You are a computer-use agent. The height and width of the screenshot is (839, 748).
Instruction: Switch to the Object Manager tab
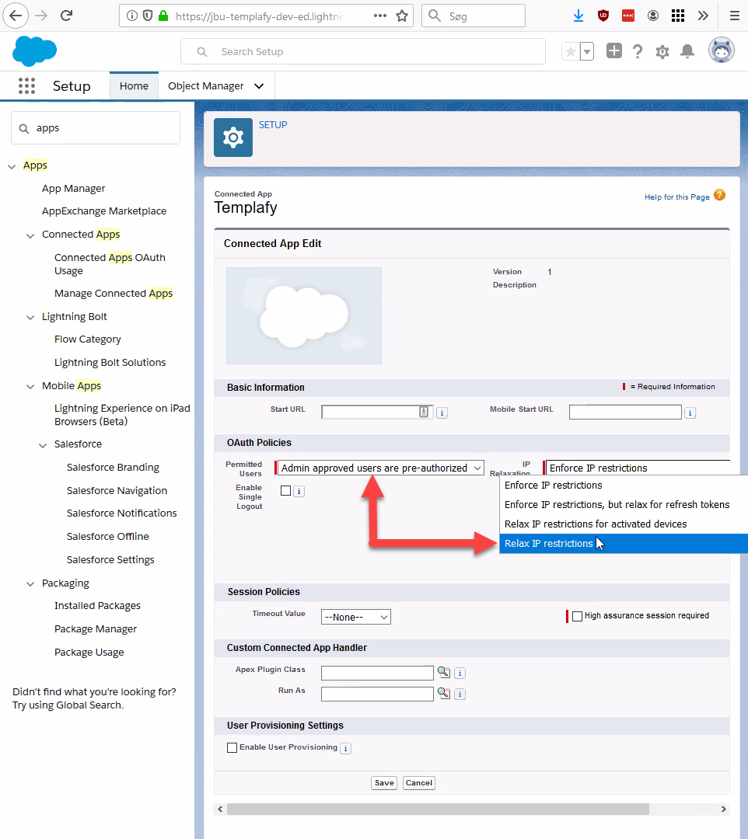pyautogui.click(x=205, y=86)
